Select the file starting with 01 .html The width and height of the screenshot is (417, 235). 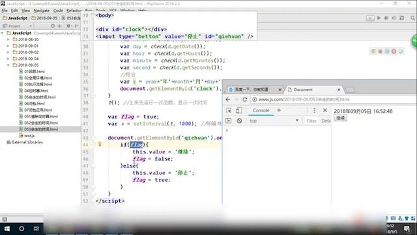tap(32, 71)
